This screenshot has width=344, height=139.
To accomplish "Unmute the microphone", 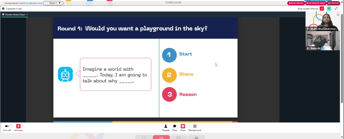I will [18, 126].
